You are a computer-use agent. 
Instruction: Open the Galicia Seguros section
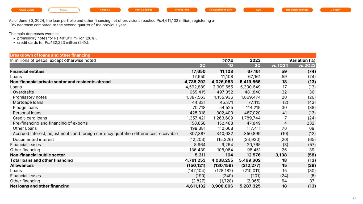(x=144, y=10)
